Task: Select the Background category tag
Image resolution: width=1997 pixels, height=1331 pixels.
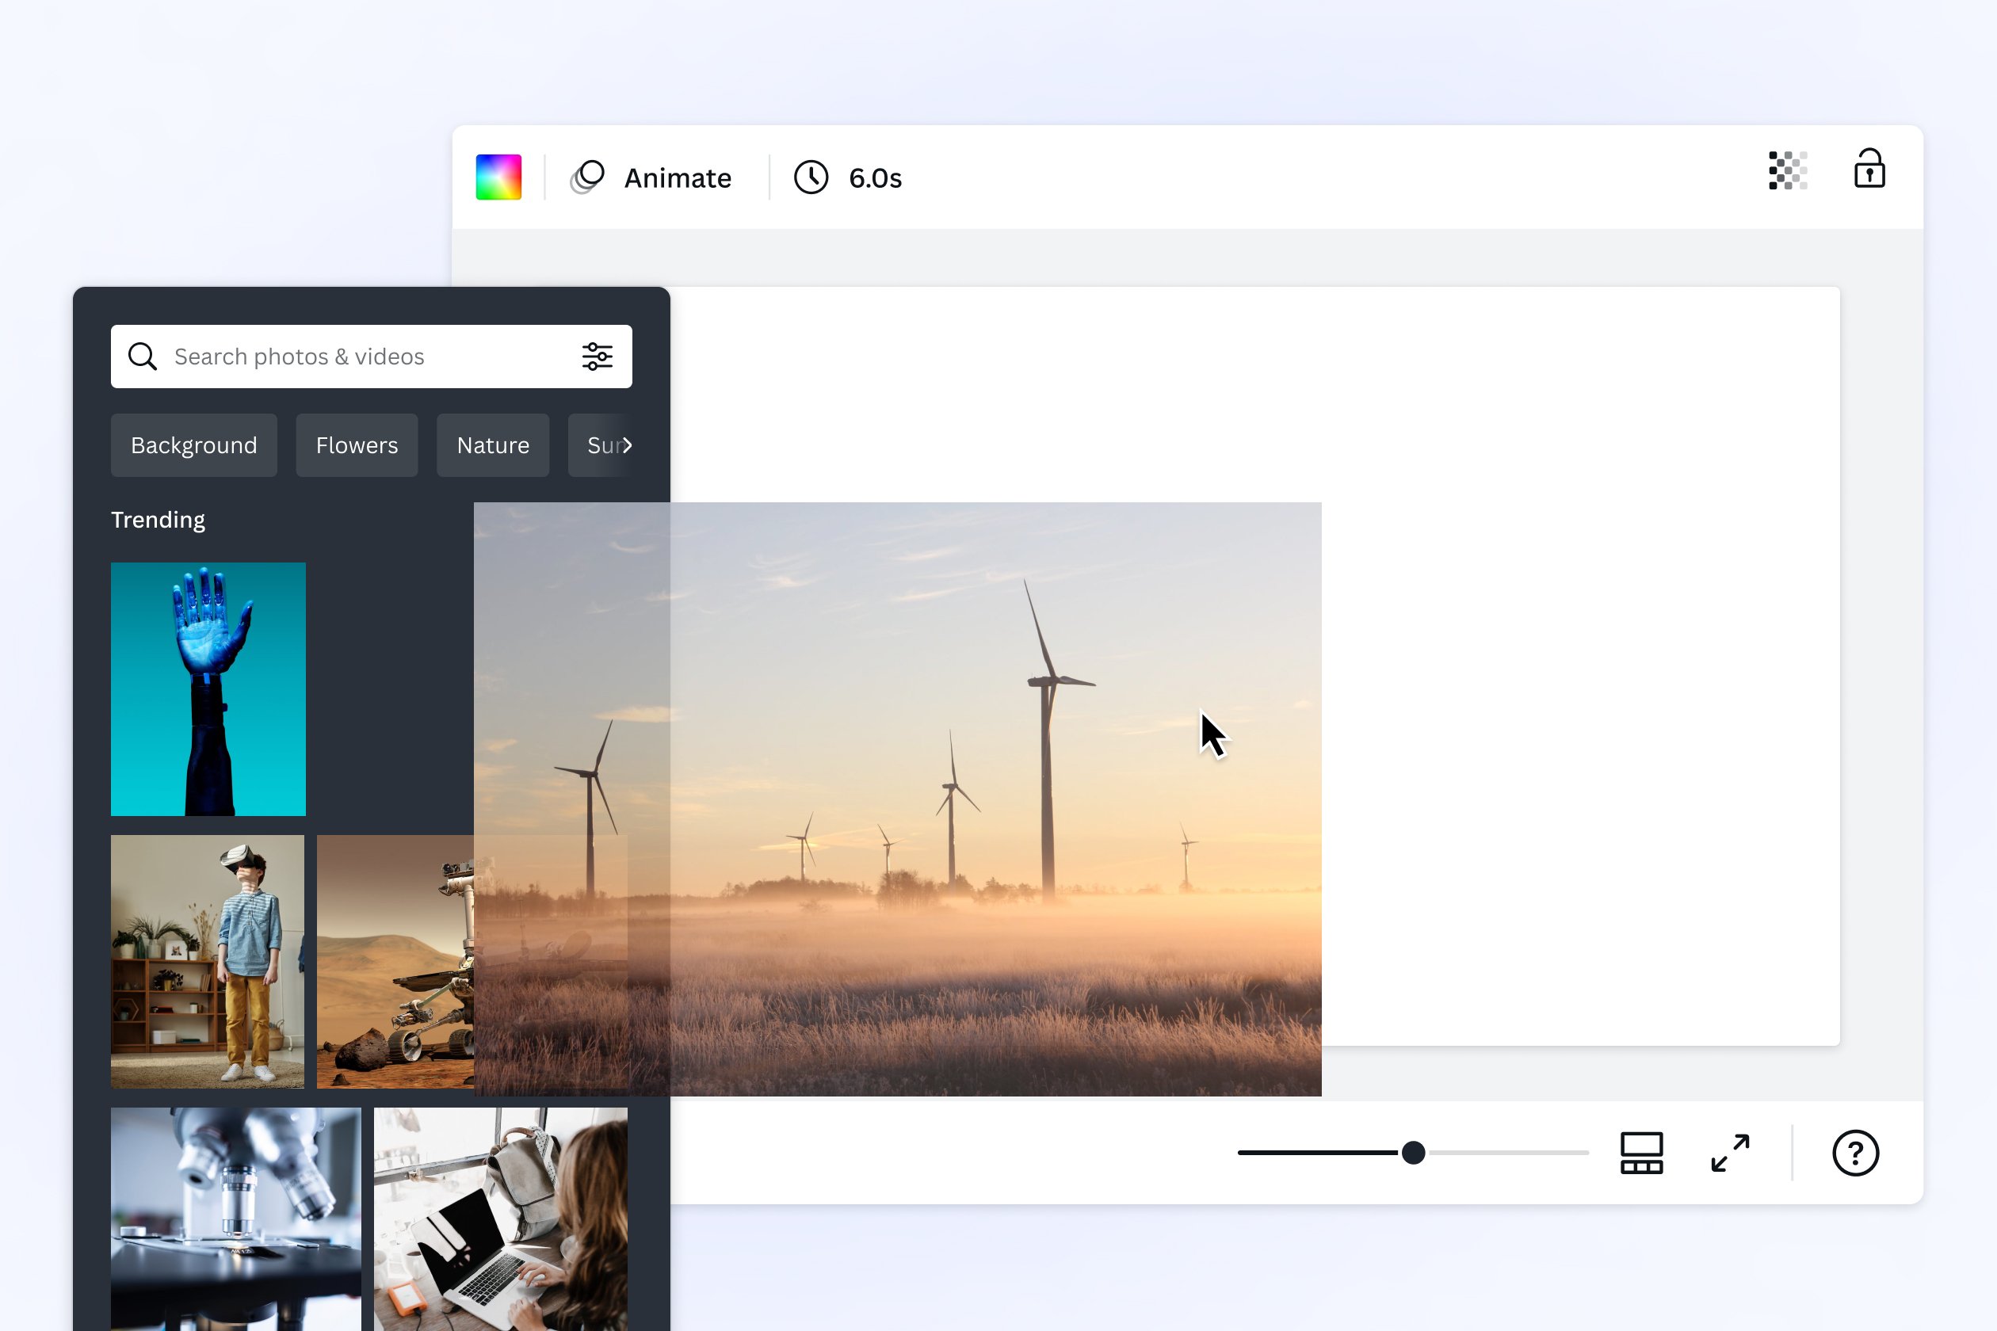Action: [195, 444]
